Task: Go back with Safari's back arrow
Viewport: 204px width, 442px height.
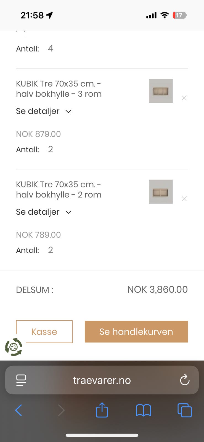Action: pyautogui.click(x=18, y=410)
